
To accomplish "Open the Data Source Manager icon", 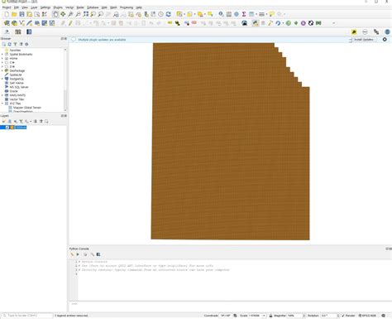I will [x=7, y=23].
